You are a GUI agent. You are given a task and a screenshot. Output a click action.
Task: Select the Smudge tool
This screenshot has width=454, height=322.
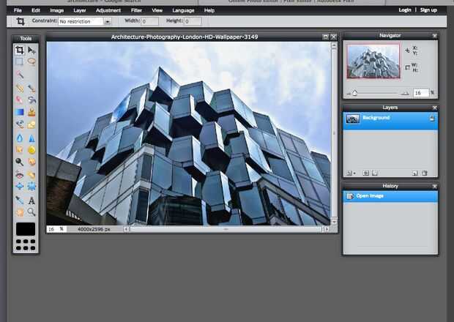20,149
